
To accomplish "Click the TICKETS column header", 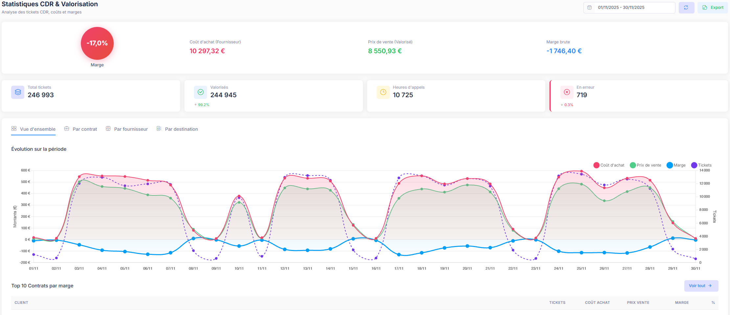I will pyautogui.click(x=557, y=303).
